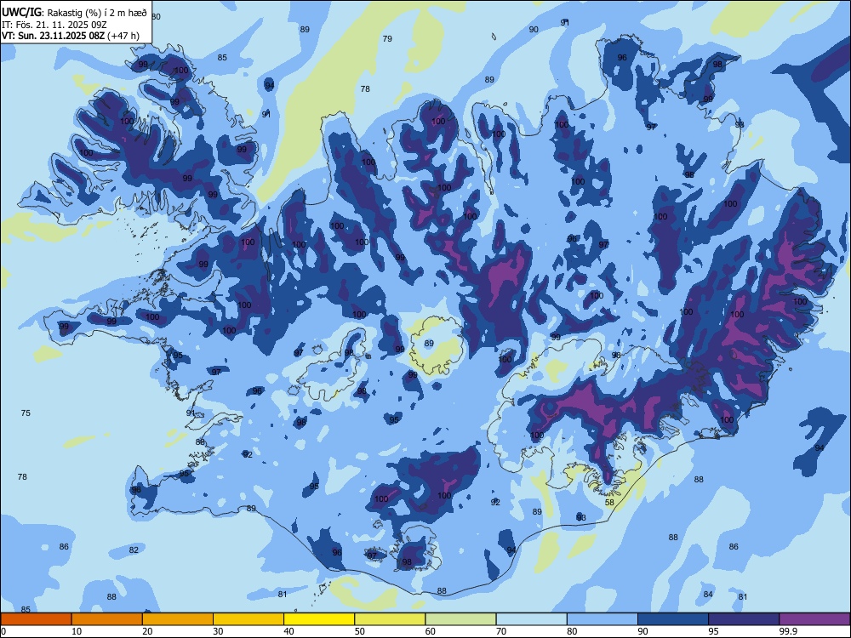Pick the pale green 60–70 legend swatch
Image resolution: width=851 pixels, height=638 pixels.
[460, 619]
